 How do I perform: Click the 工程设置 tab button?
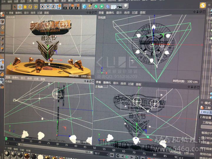click(x=206, y=112)
